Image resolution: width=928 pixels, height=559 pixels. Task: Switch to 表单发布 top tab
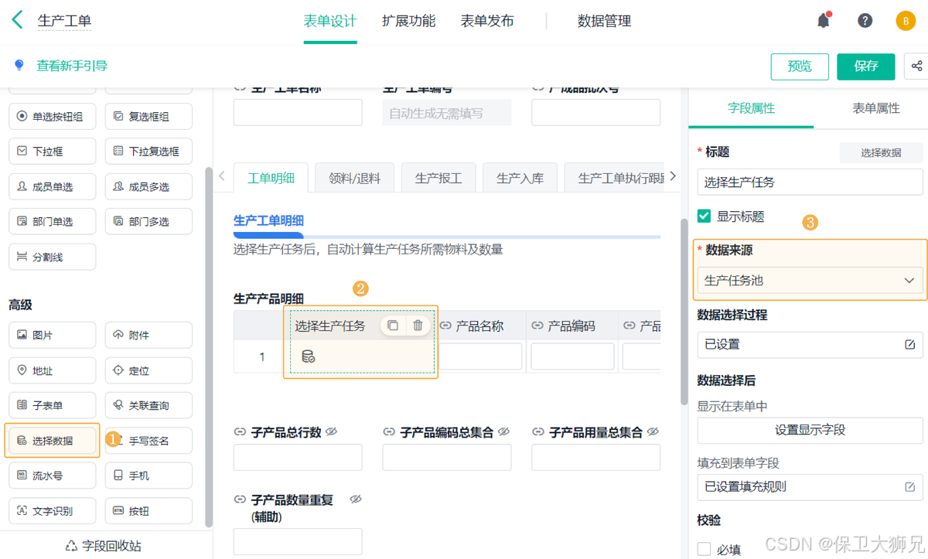coord(487,21)
